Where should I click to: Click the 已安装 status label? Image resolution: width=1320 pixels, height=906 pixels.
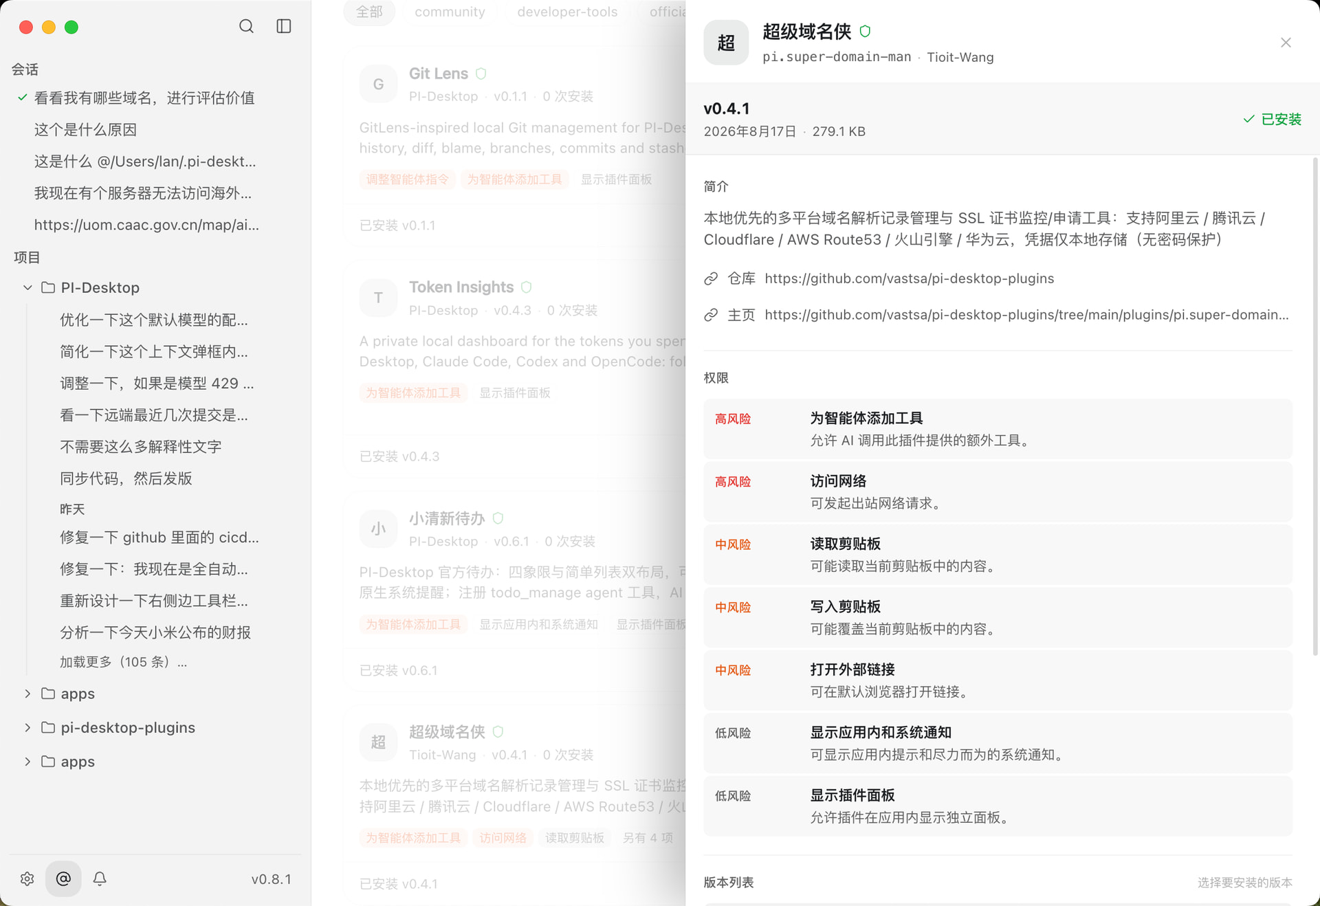coord(1281,119)
